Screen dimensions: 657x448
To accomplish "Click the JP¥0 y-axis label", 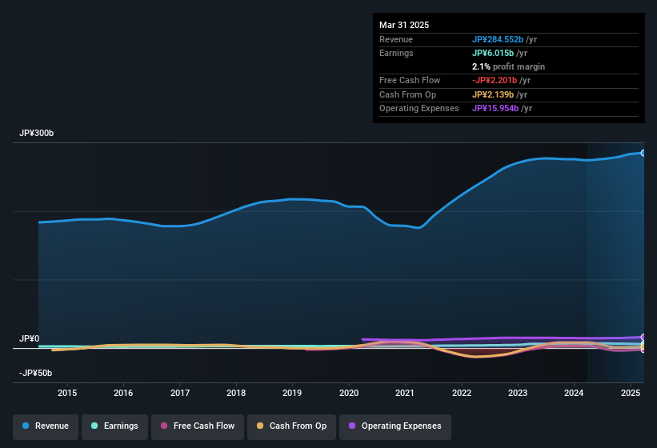I will (30, 338).
